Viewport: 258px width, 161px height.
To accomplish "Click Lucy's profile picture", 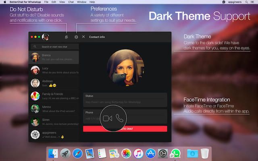I will (35, 70).
